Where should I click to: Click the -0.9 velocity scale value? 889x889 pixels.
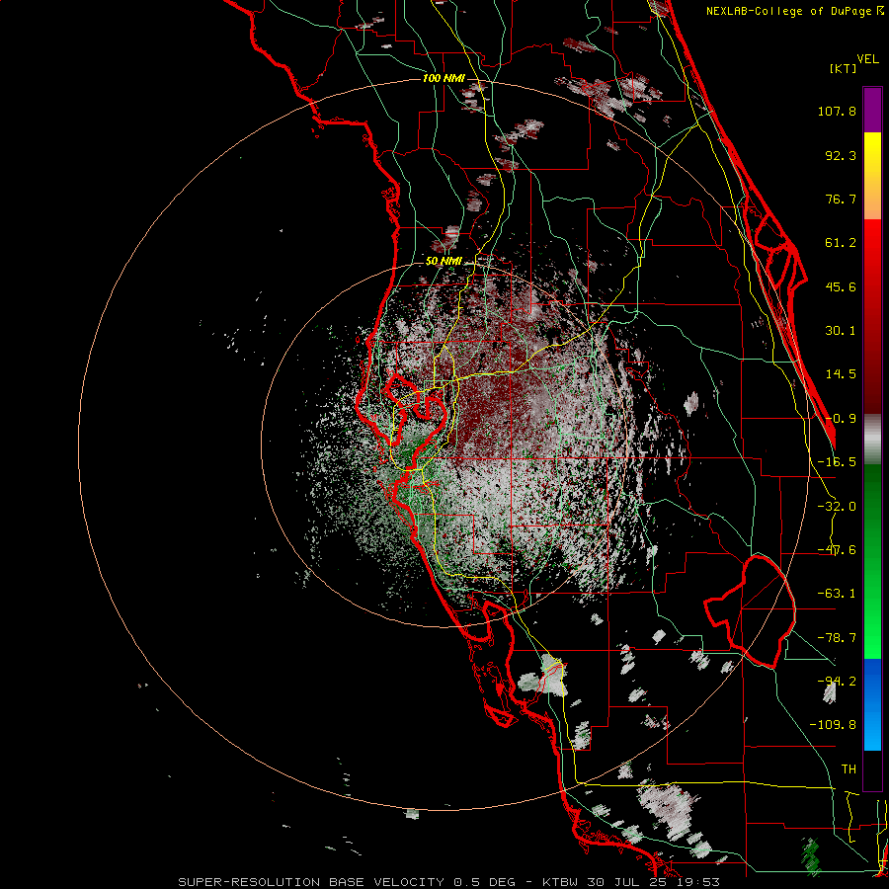tap(841, 419)
